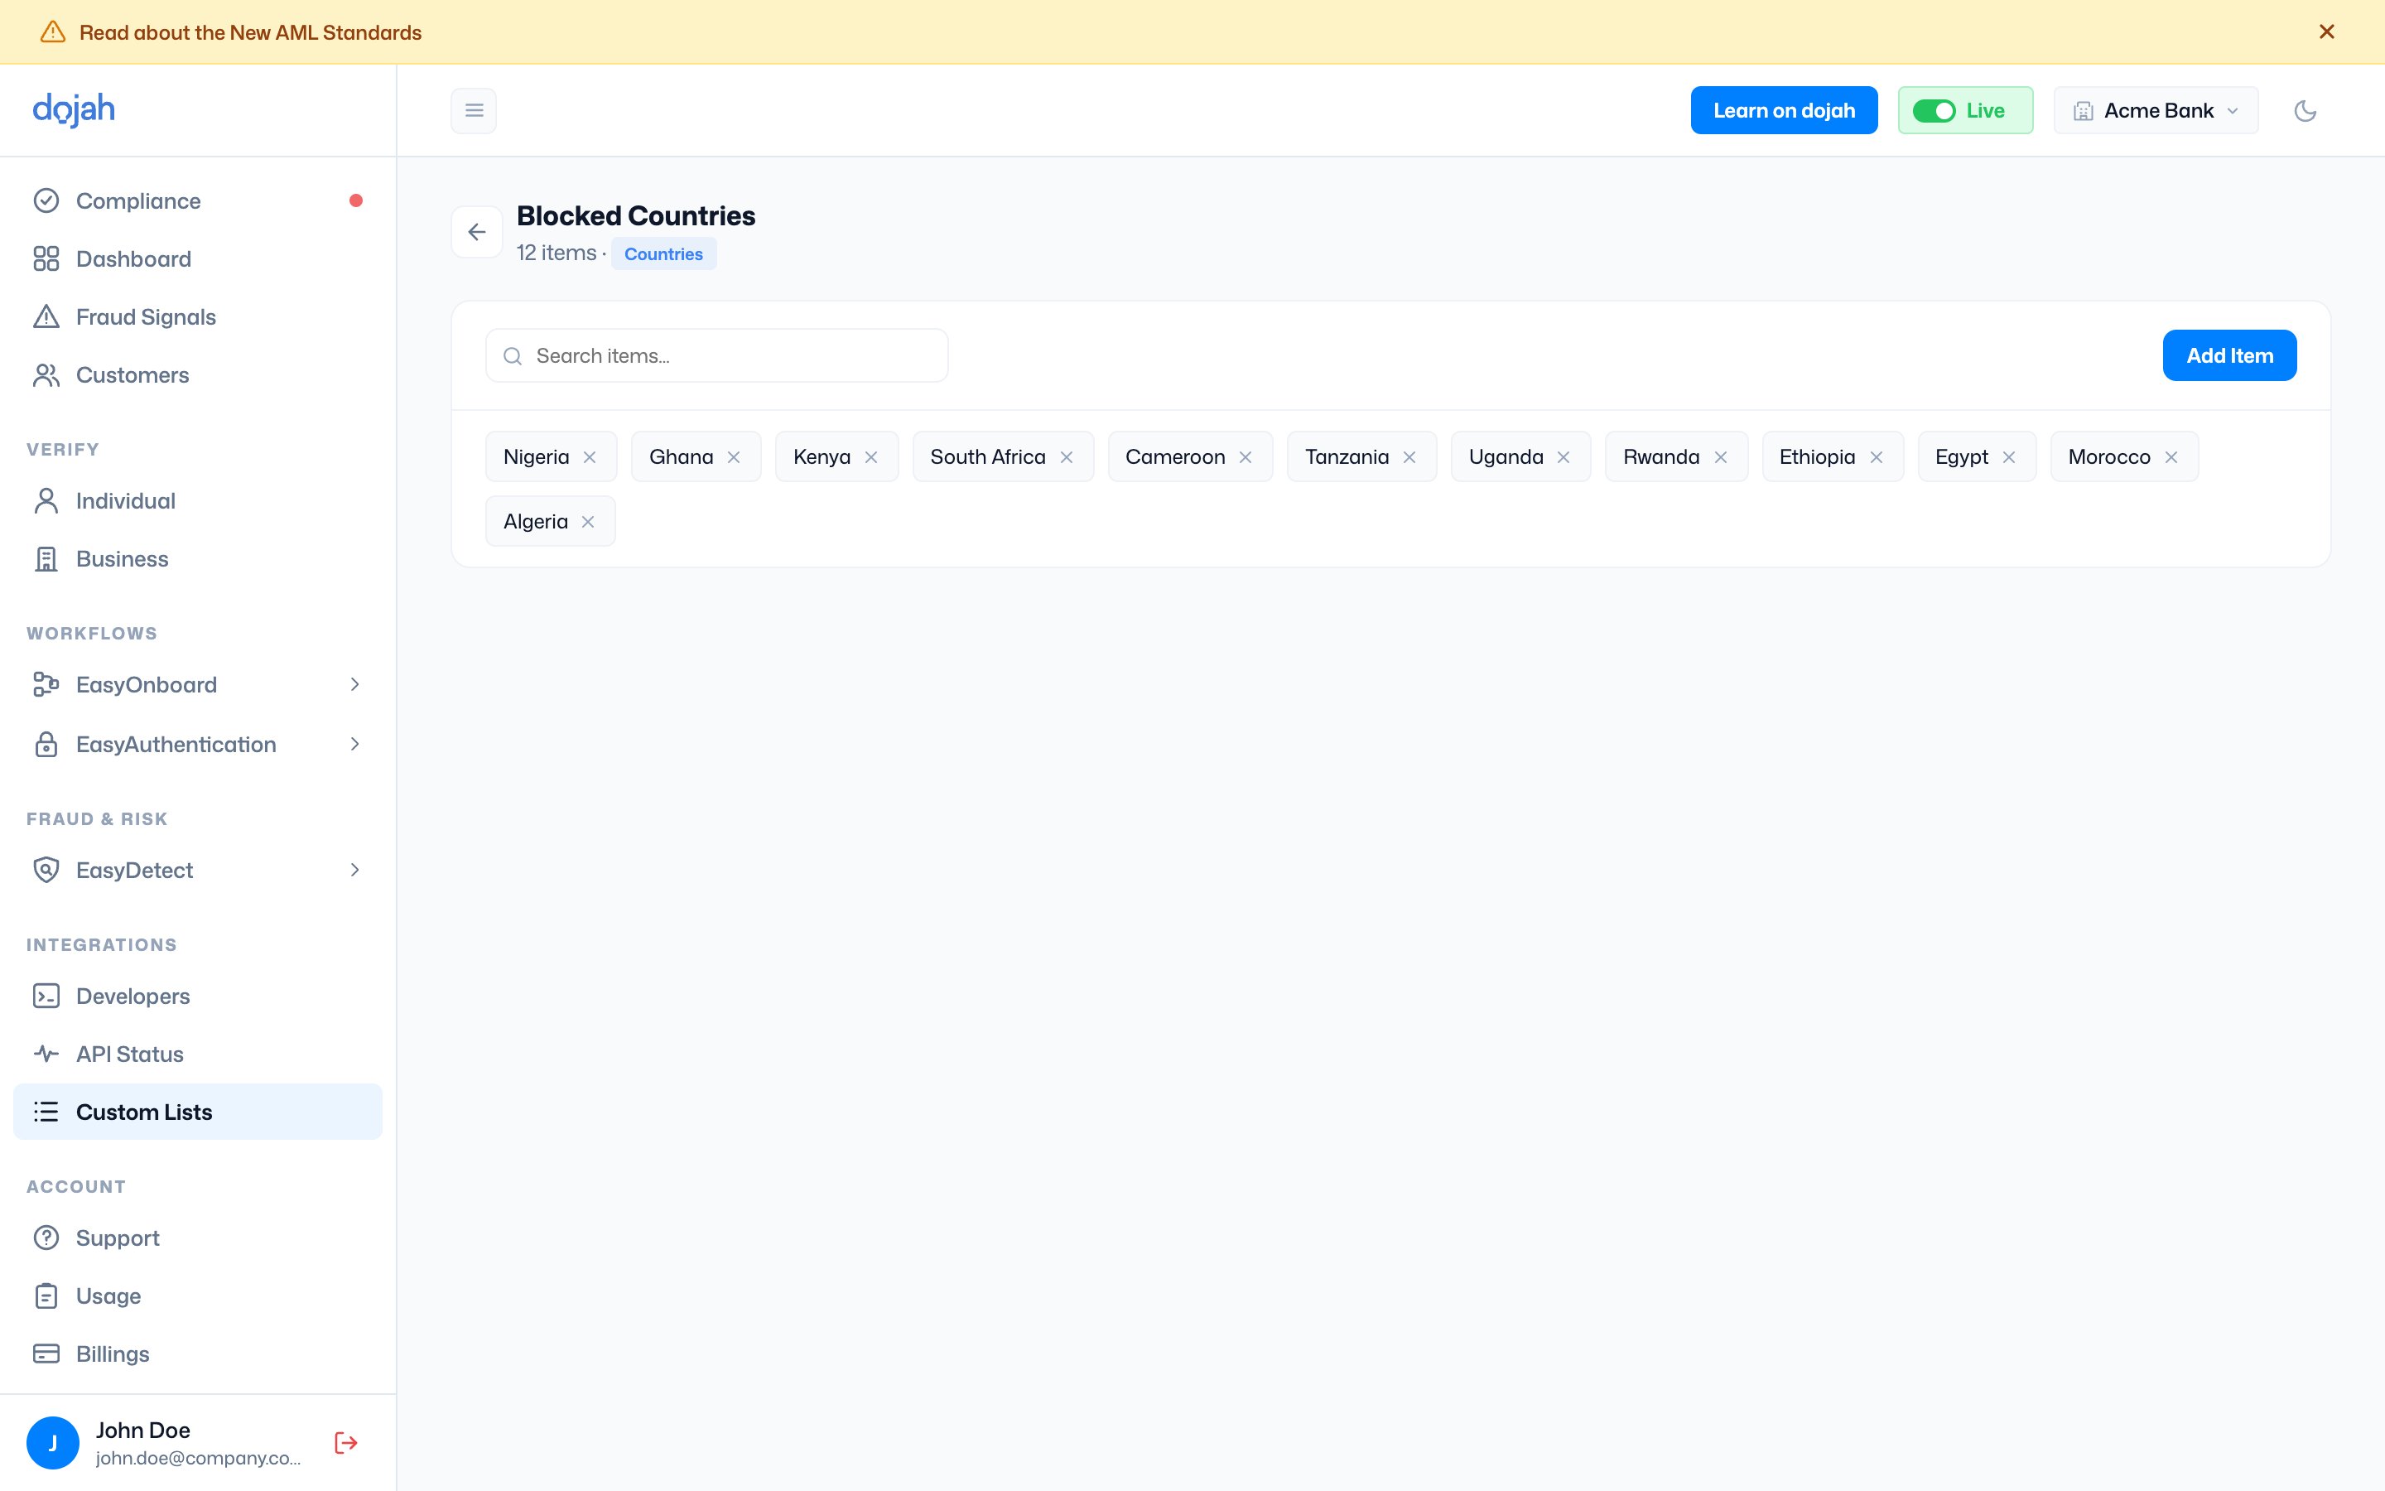Open Compliance in the sidebar

(197, 201)
